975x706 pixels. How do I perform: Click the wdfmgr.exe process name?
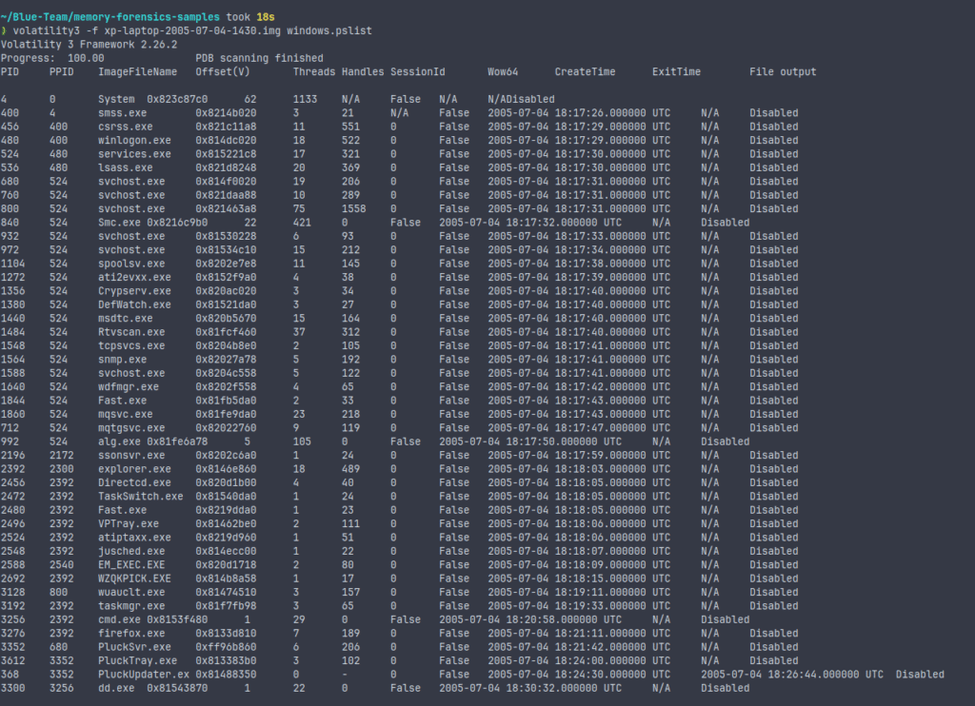coord(129,386)
